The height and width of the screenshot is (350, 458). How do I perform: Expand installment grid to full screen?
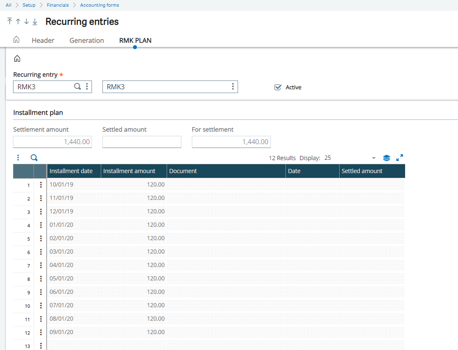[400, 158]
